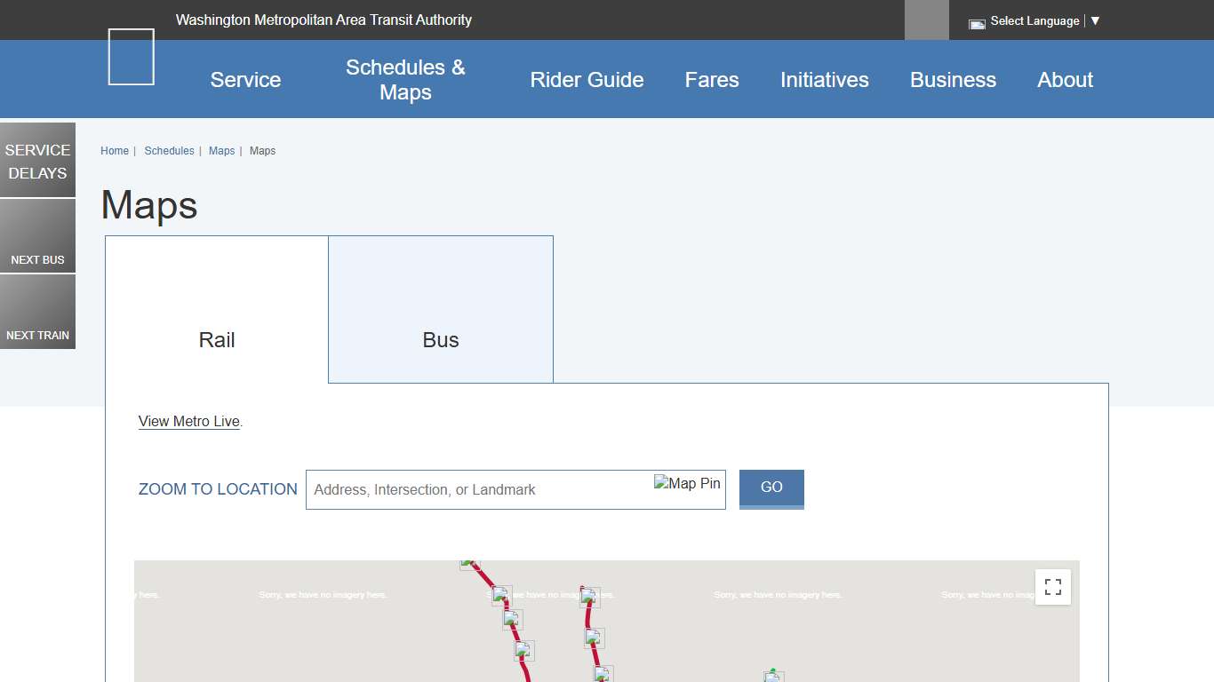
Task: Navigate to Home via the breadcrumb
Action: point(115,151)
